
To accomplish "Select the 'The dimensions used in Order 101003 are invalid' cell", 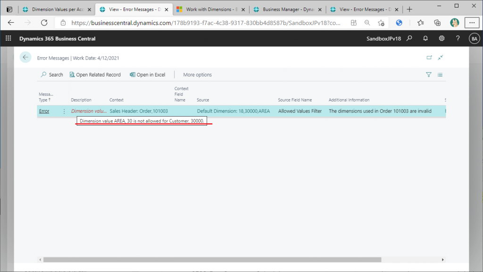I will [x=380, y=111].
